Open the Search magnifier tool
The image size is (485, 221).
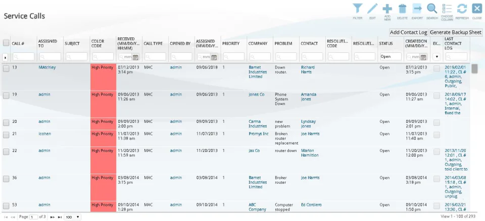tap(432, 12)
